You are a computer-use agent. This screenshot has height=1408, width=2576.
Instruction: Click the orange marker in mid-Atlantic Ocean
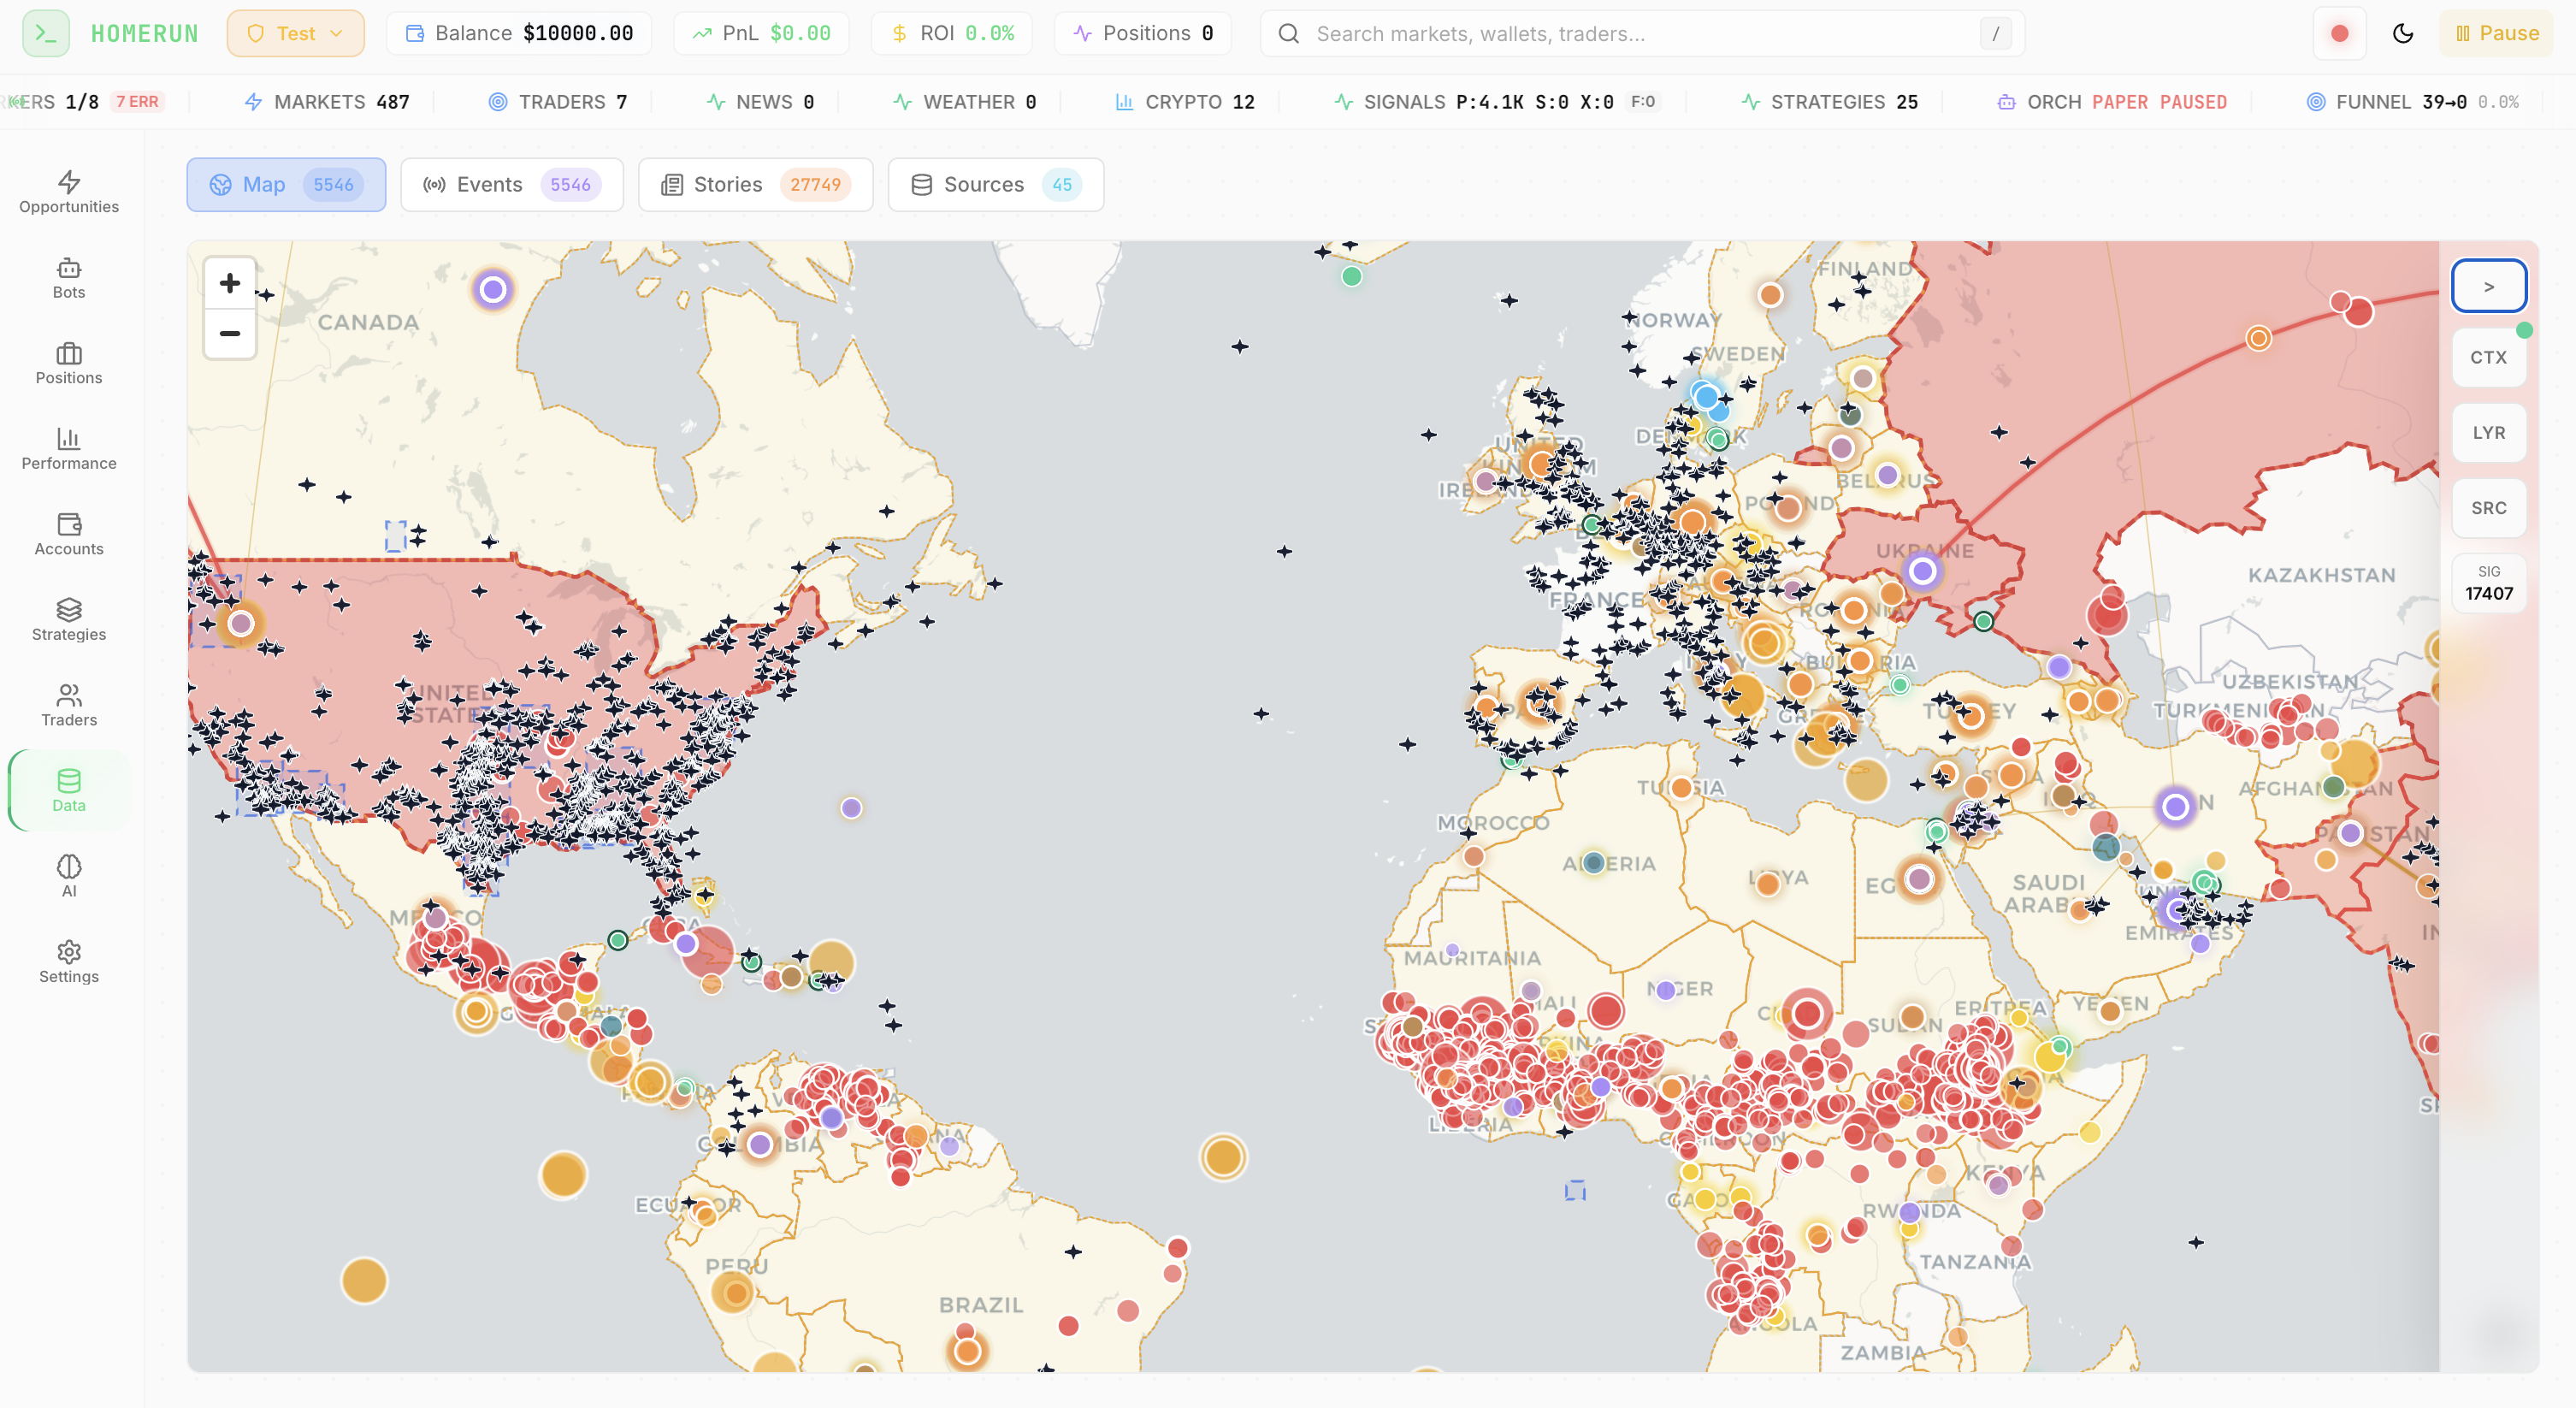pos(1223,1157)
